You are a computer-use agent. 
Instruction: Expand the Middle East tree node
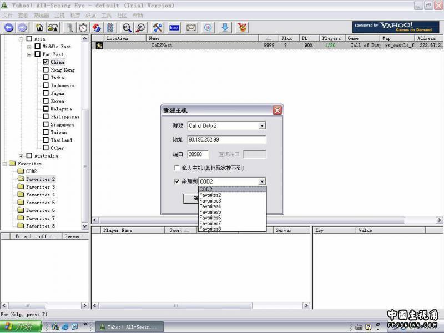pyautogui.click(x=29, y=47)
